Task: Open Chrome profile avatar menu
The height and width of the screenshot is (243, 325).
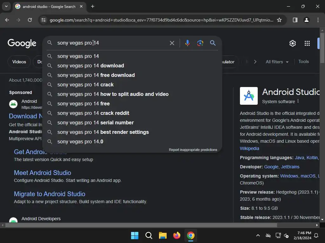Action: [306, 20]
